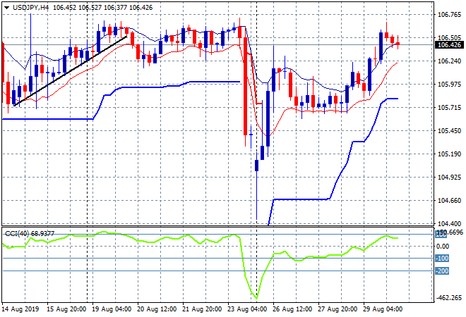Click the 105.715 price axis label
Viewport: 466px width, 317px height.
pyautogui.click(x=449, y=107)
